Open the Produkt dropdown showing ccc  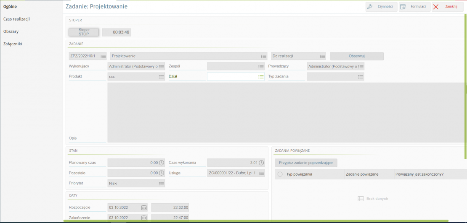click(161, 77)
